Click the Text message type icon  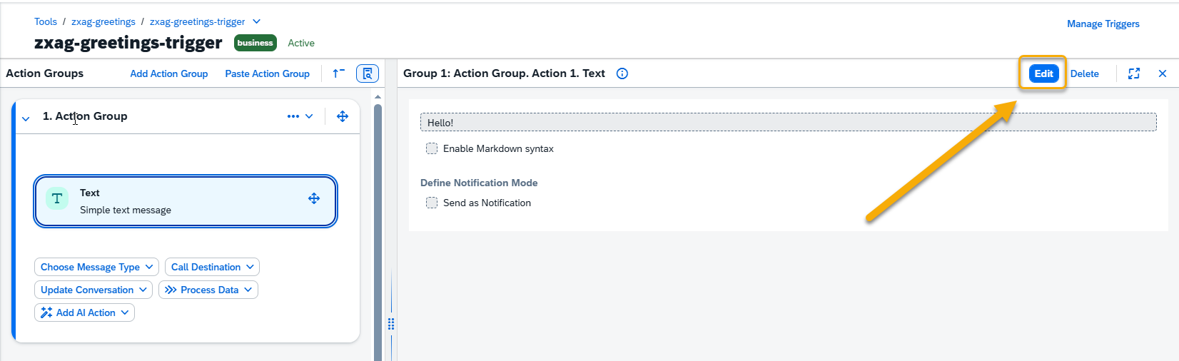[57, 198]
